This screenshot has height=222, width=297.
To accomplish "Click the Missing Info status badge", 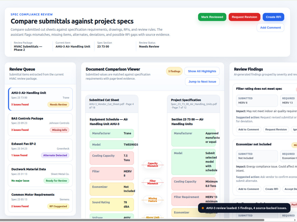I will (59, 130).
